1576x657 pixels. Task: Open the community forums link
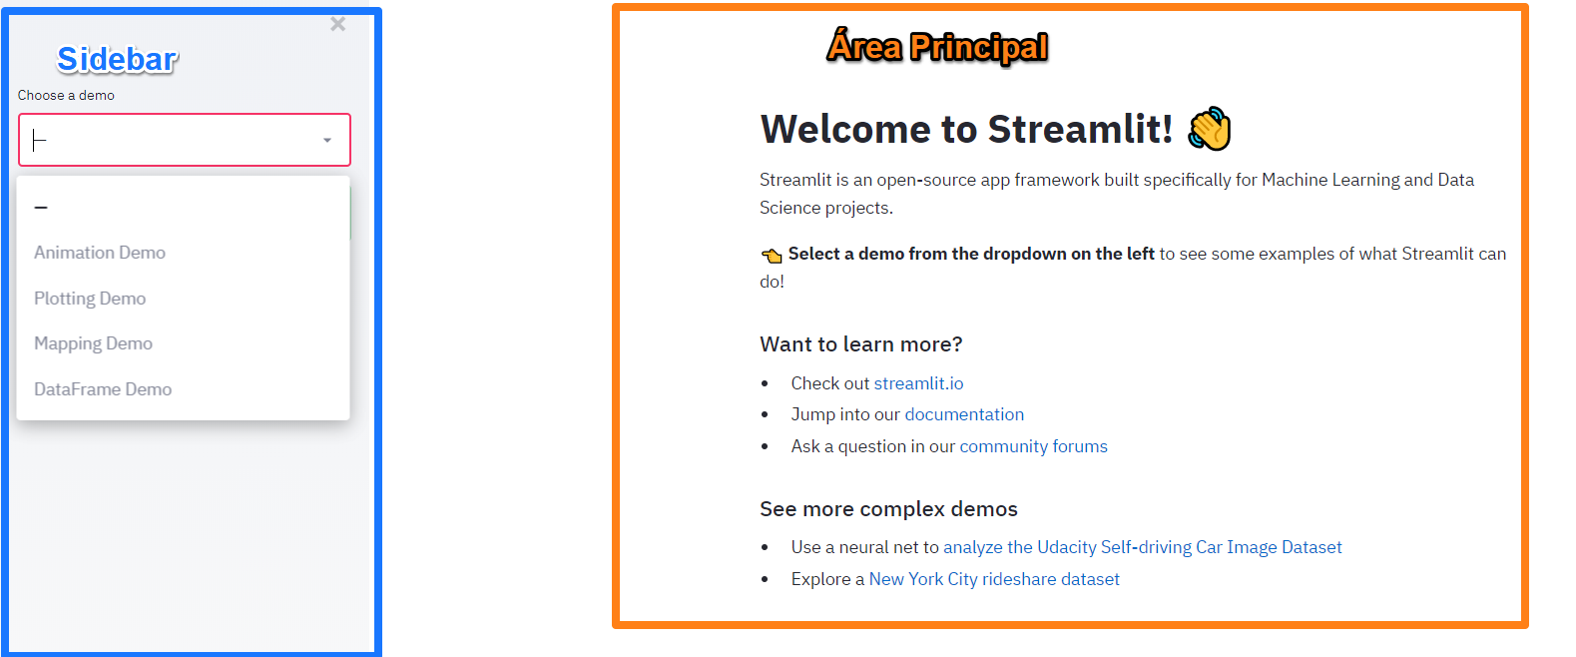(x=1033, y=446)
